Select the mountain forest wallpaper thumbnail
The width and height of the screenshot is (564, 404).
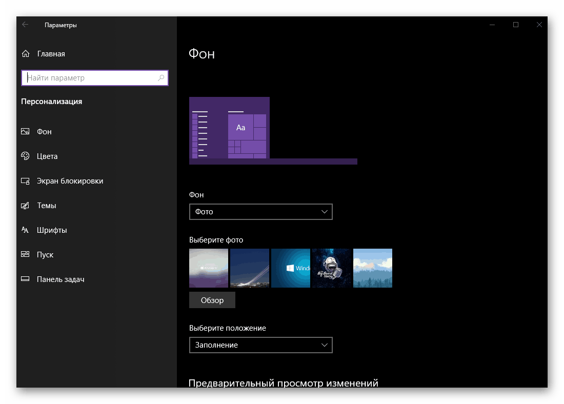(x=373, y=268)
